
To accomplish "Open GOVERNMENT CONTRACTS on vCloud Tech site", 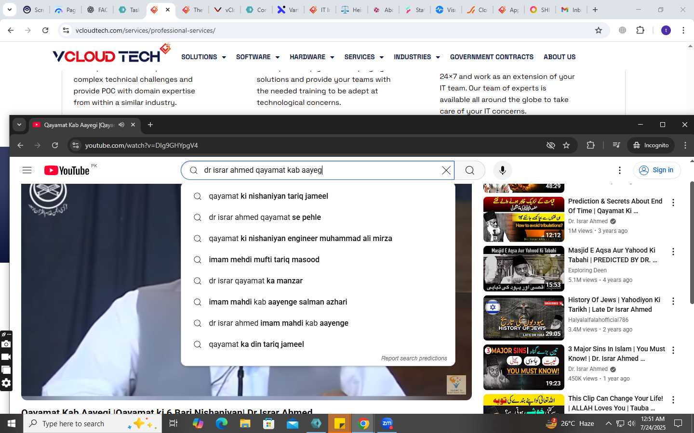I will point(492,57).
